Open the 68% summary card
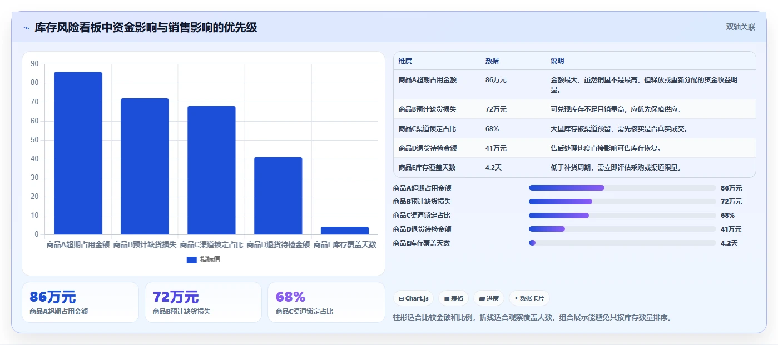778x345 pixels. 326,302
